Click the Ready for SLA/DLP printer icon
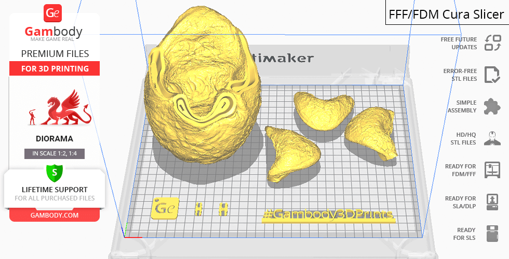Viewport: 509px width, 259px height. (492, 202)
